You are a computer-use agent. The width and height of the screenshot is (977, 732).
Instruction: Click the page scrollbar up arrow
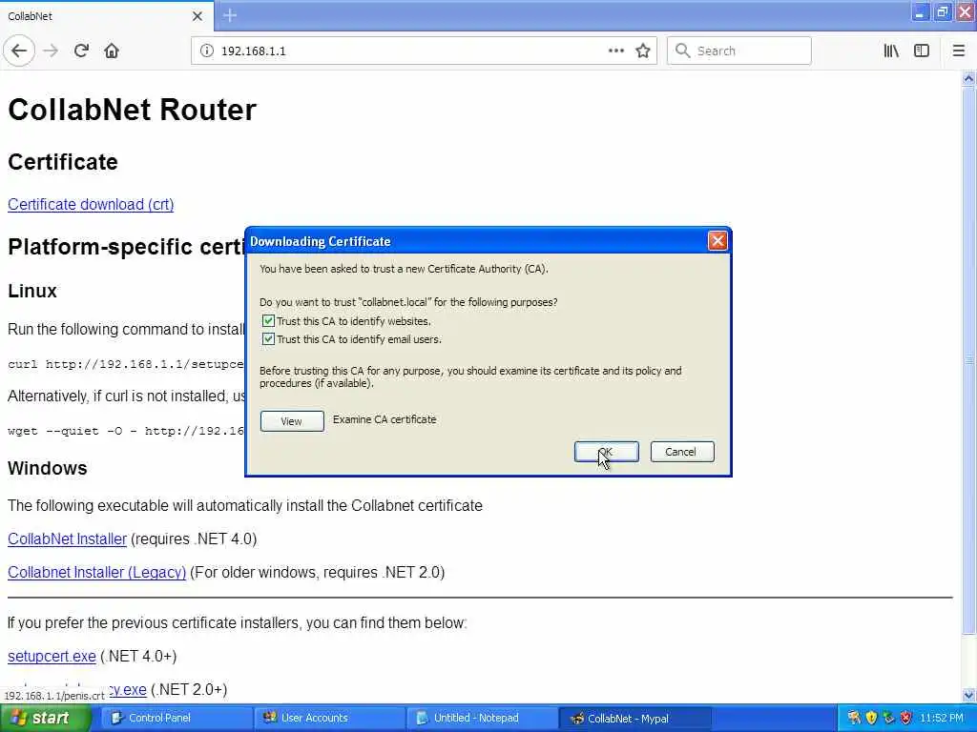click(969, 78)
